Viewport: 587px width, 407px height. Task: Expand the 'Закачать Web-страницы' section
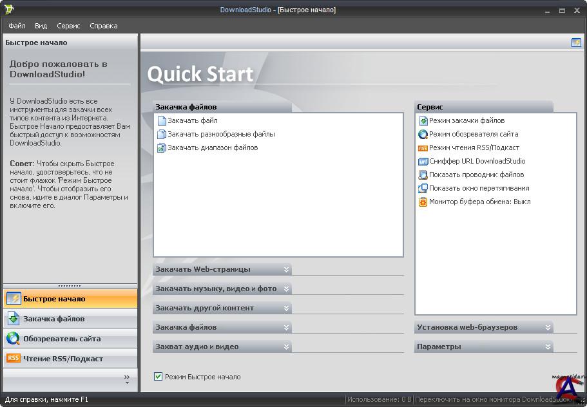(x=285, y=269)
